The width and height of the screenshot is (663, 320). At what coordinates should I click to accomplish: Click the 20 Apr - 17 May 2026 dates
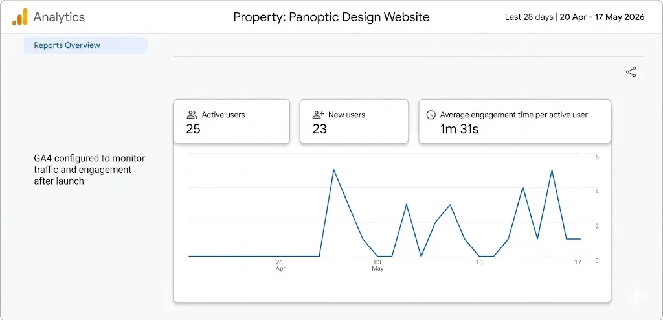point(602,17)
